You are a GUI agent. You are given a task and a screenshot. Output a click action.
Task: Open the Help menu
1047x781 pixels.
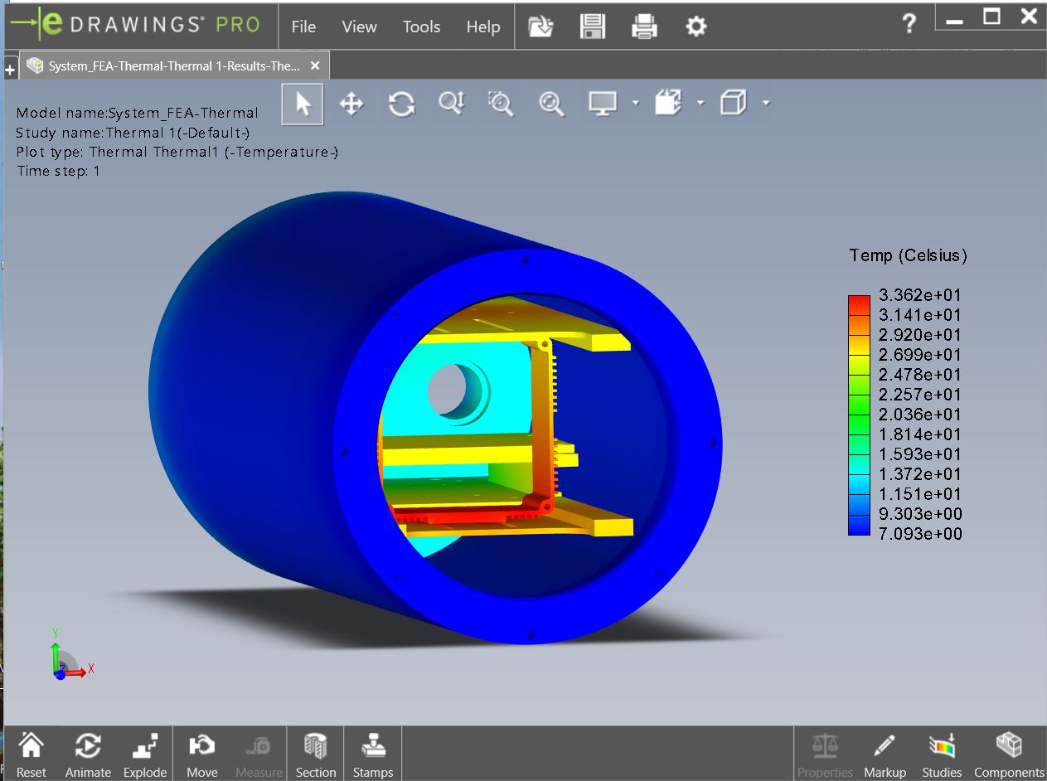[x=482, y=27]
